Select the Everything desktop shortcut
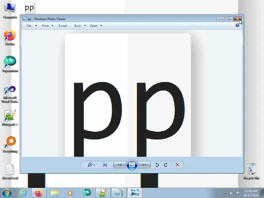This screenshot has width=264, height=198. (10, 145)
